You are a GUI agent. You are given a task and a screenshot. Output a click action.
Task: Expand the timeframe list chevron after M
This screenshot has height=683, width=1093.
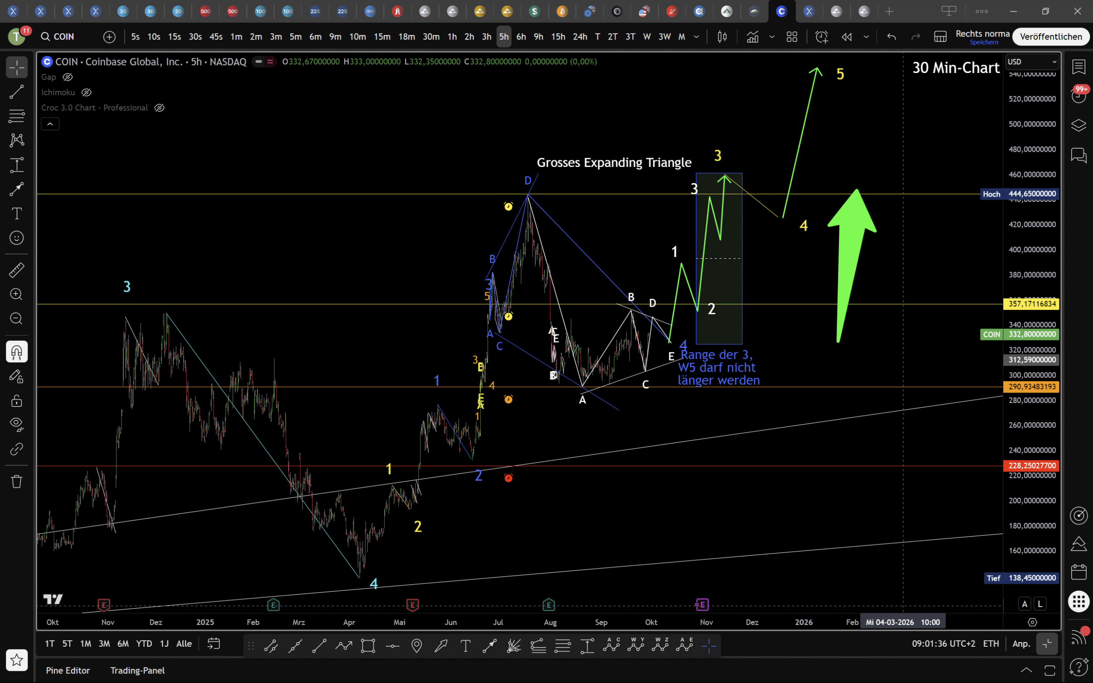tap(696, 37)
